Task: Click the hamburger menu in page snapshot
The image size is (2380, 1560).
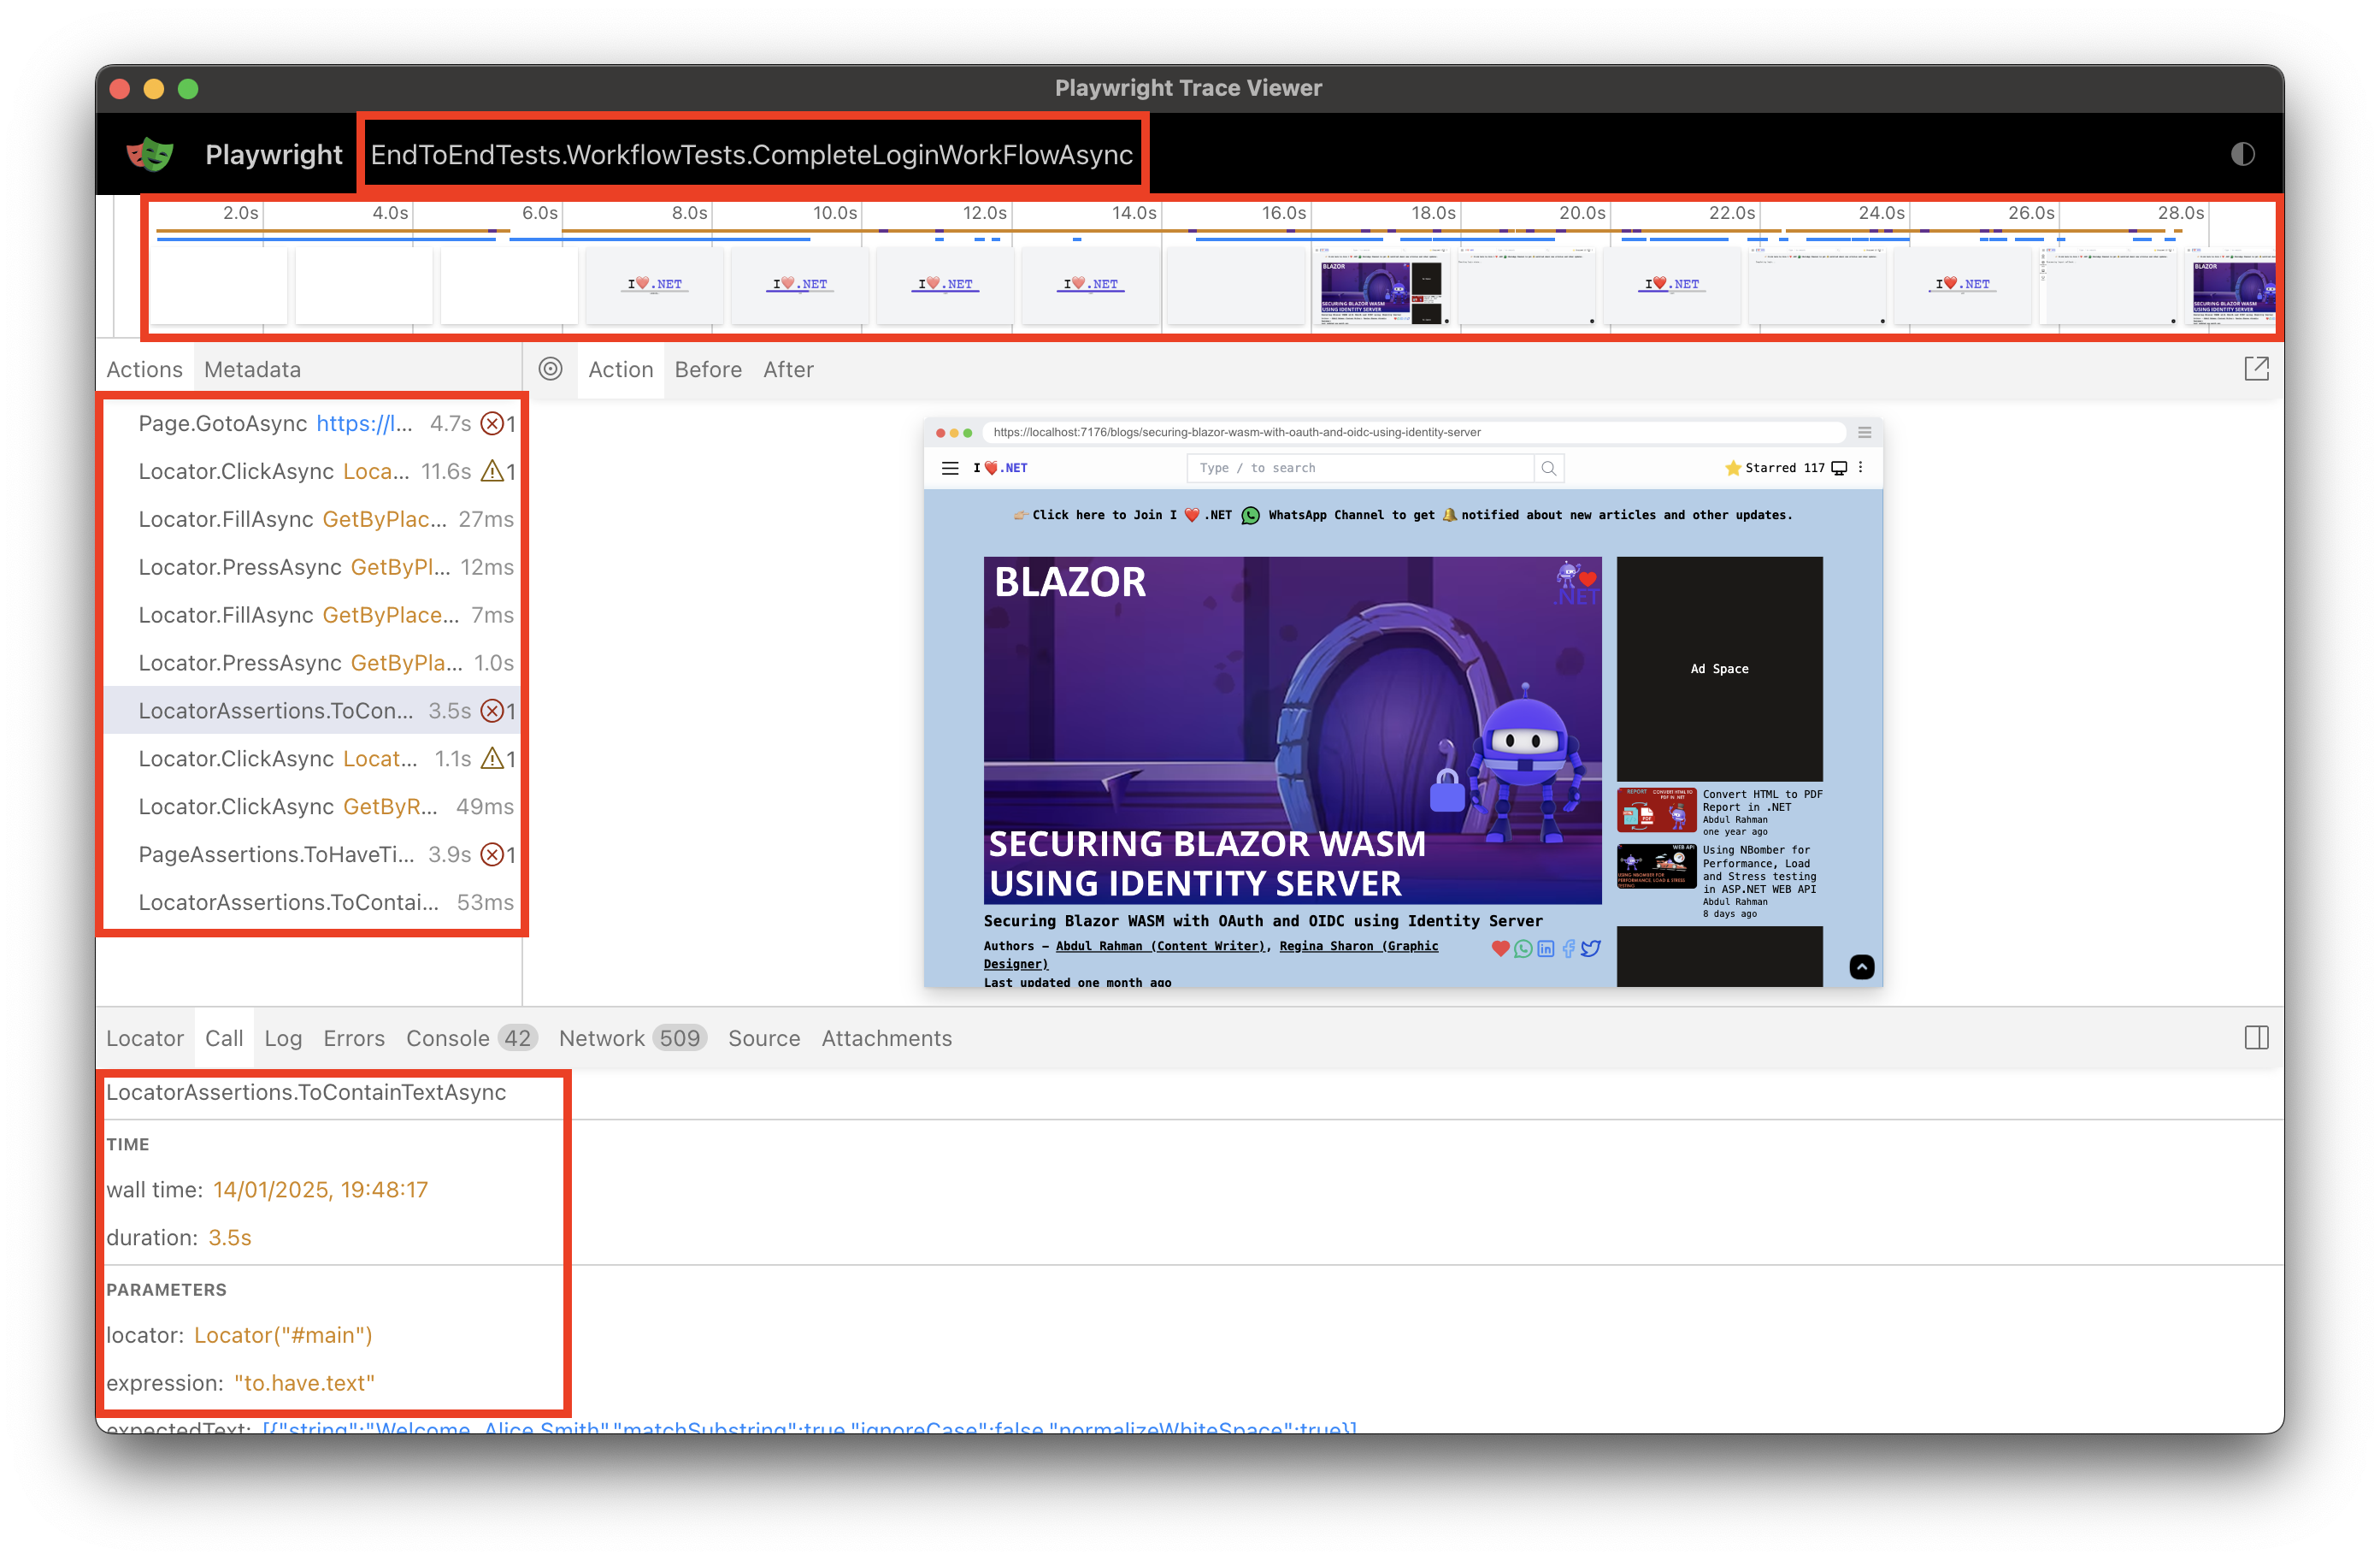Action: (950, 467)
